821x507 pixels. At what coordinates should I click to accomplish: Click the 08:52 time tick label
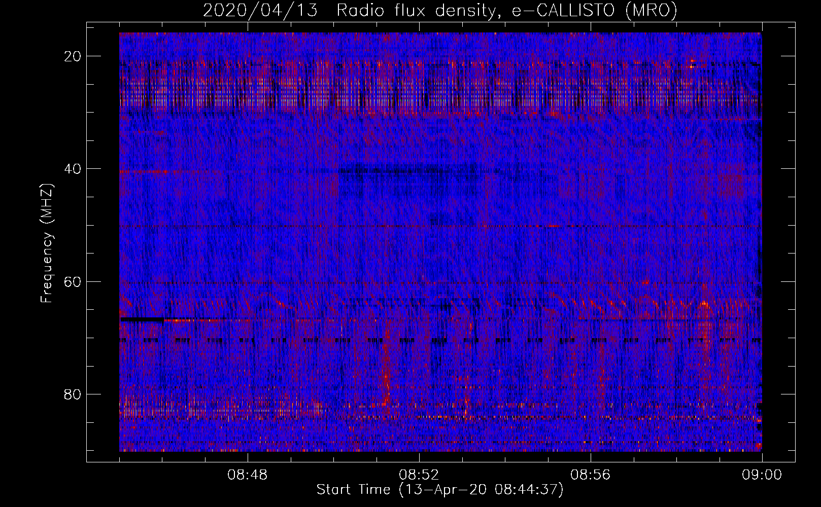[x=419, y=475]
